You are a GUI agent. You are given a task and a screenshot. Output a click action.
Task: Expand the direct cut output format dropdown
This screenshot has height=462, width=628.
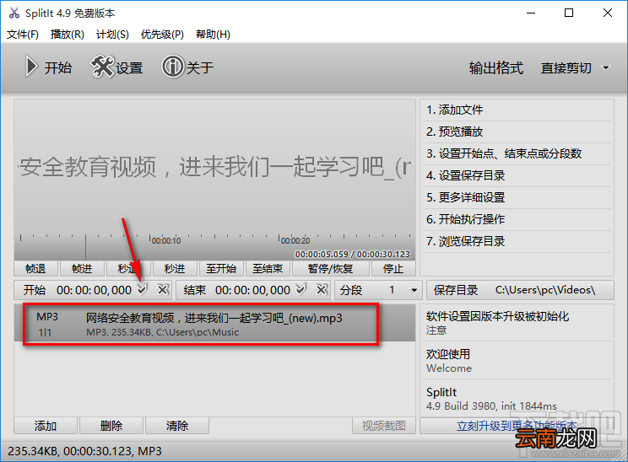click(x=606, y=68)
